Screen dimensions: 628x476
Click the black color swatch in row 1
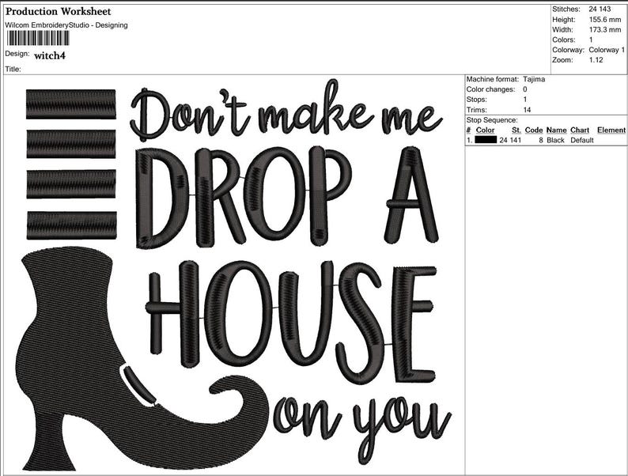[x=486, y=140]
